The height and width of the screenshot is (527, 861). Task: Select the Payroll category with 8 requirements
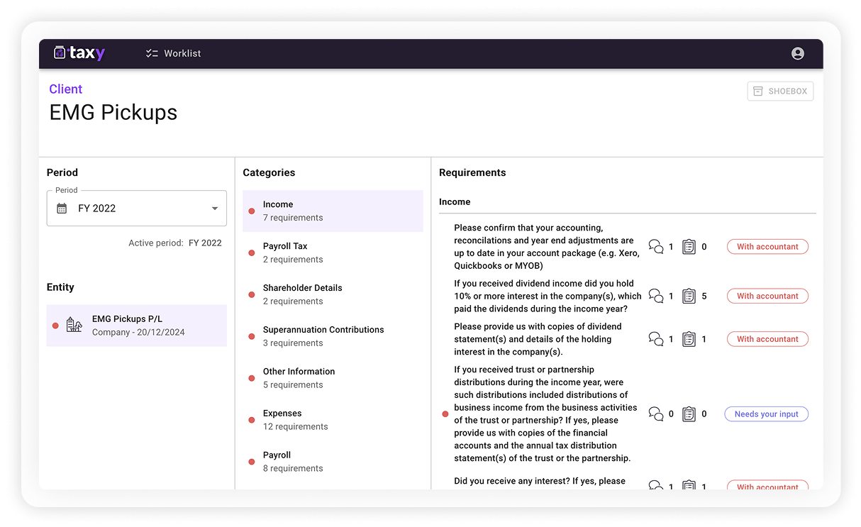click(333, 462)
